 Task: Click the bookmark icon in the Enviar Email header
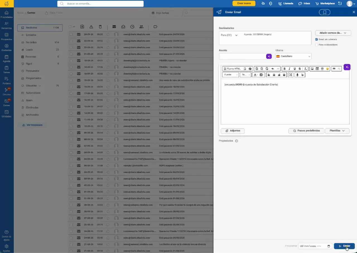click(325, 12)
